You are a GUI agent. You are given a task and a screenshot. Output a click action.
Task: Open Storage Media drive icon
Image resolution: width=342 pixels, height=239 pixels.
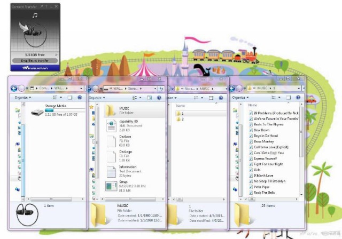tap(37, 113)
